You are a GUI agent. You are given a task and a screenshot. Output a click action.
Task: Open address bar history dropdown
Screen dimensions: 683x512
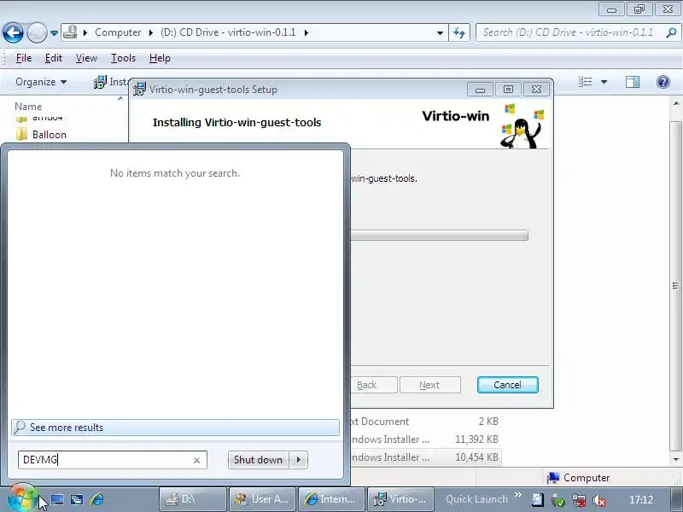(440, 33)
